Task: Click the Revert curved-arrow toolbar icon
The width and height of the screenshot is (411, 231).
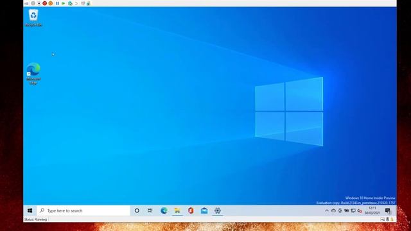Action: [76, 3]
